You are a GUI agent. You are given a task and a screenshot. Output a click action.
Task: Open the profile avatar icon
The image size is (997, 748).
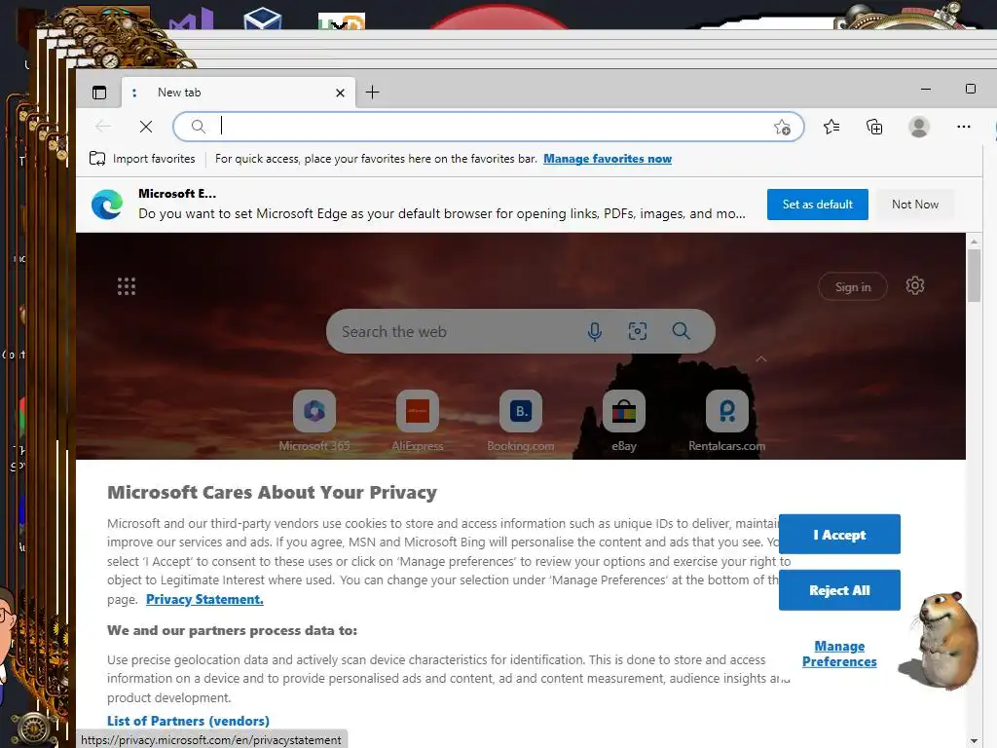pos(918,127)
